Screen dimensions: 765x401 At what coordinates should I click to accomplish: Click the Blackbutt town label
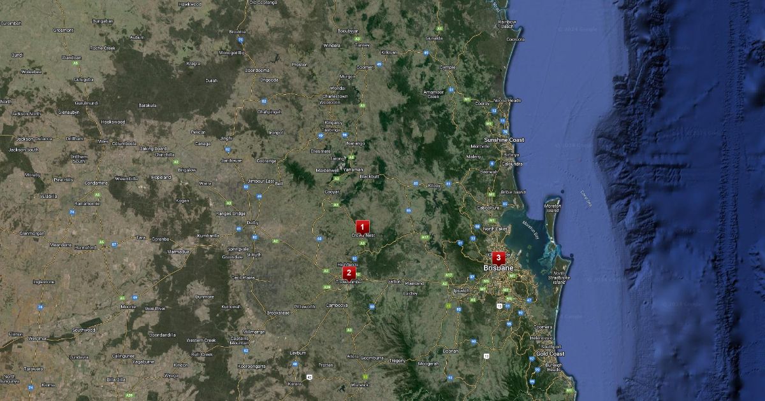(x=370, y=176)
